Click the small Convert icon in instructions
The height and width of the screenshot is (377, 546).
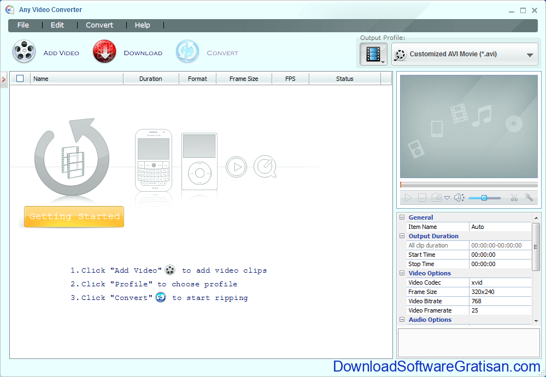pos(161,297)
